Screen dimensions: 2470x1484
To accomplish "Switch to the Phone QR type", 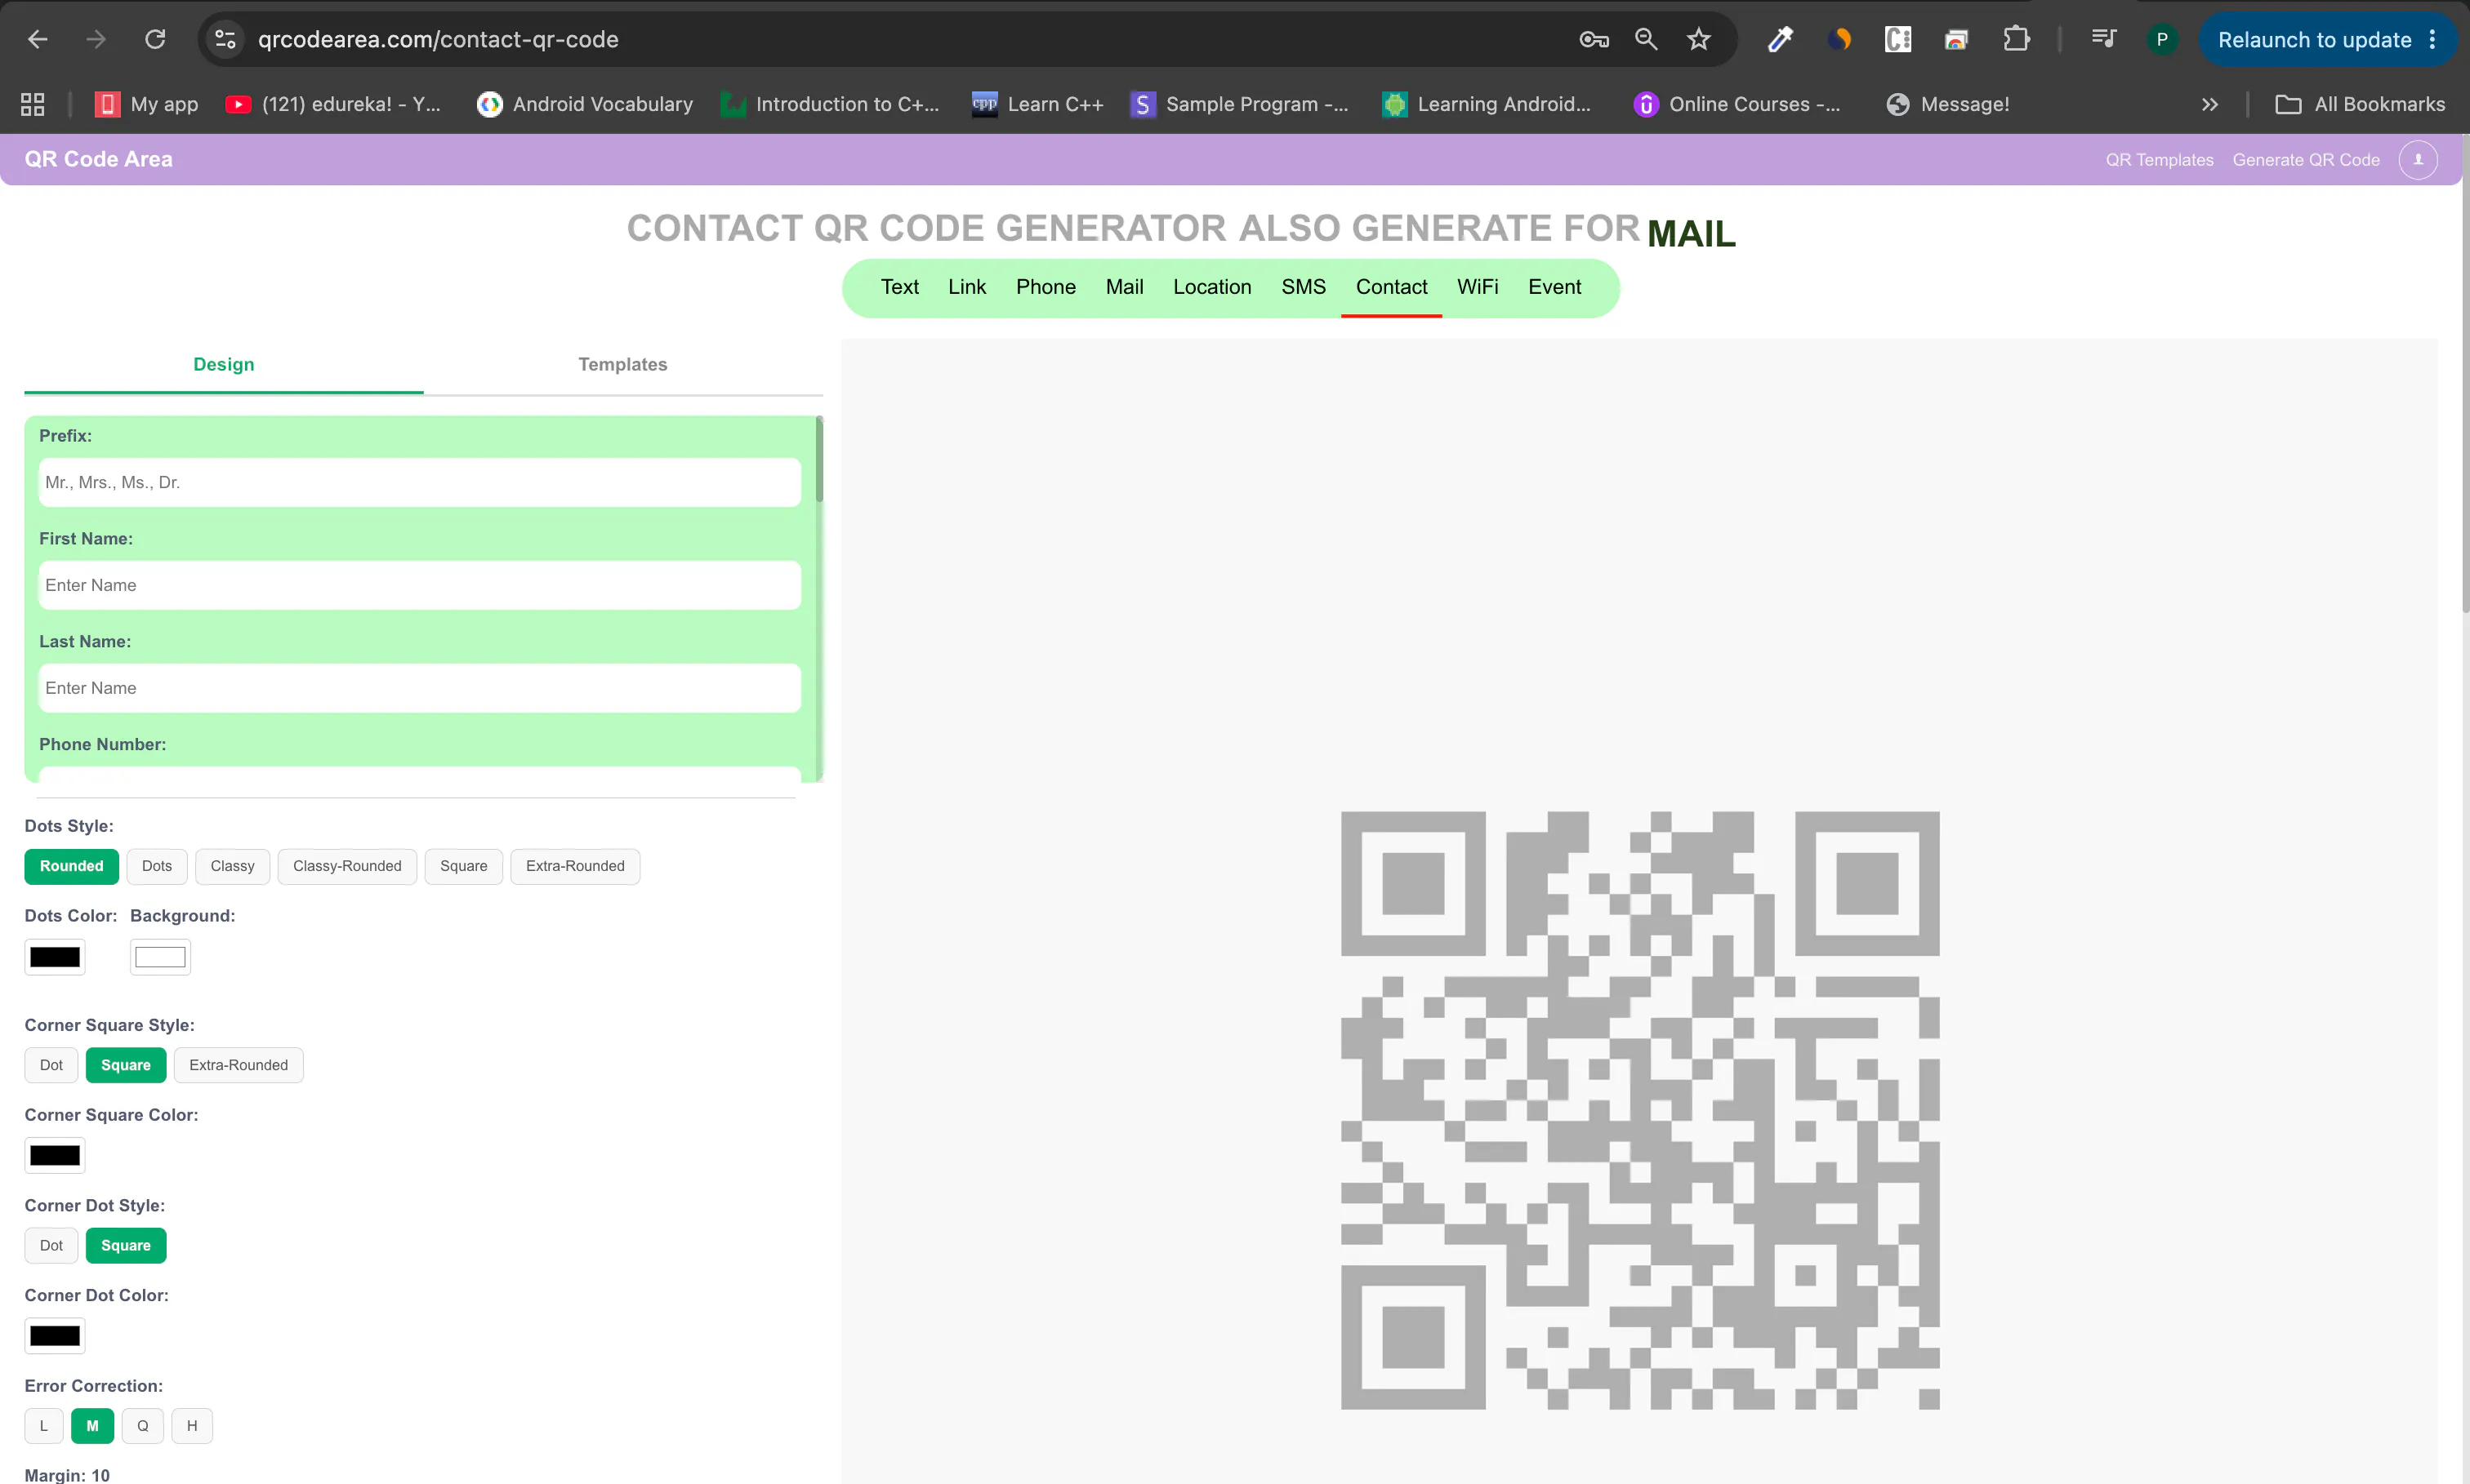I will (x=1046, y=287).
